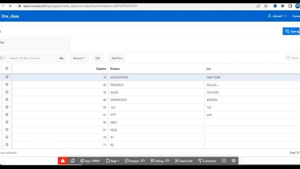Click the Go search button

(x=61, y=58)
